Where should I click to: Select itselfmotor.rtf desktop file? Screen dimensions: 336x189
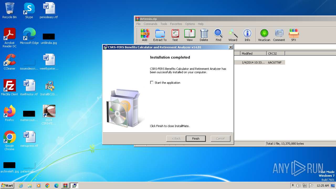pyautogui.click(x=29, y=88)
